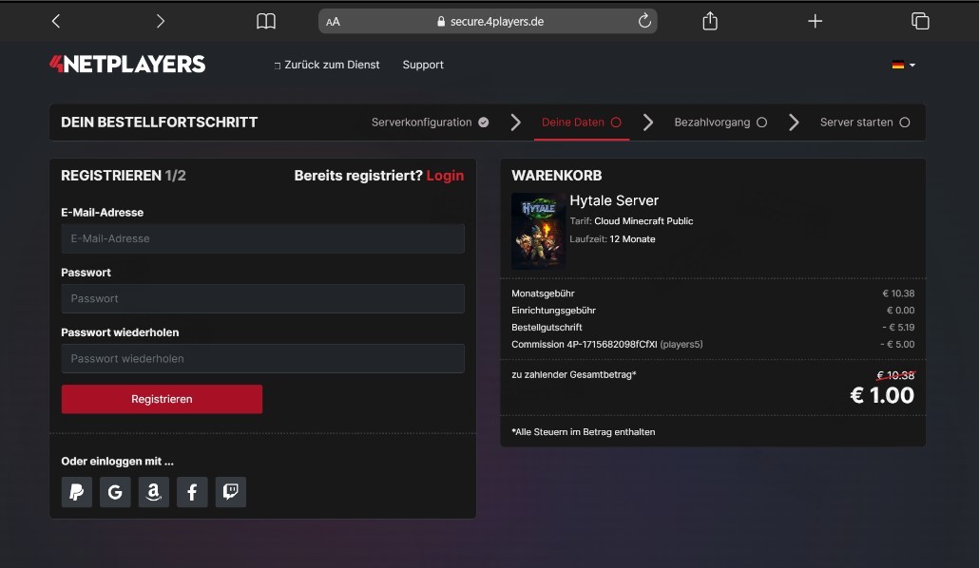The height and width of the screenshot is (568, 979).
Task: Open Login for registered users
Action: click(x=446, y=175)
